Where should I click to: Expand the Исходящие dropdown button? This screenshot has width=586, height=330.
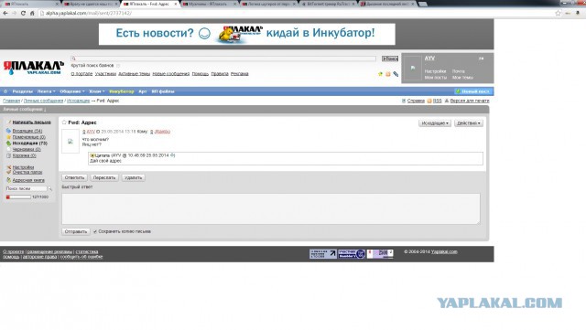tap(435, 123)
